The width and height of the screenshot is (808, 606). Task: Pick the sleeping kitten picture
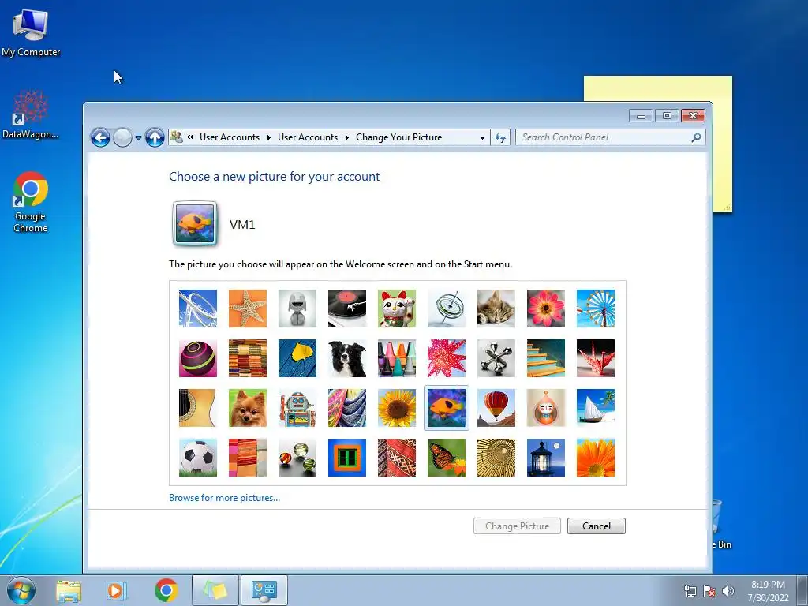[x=496, y=309]
